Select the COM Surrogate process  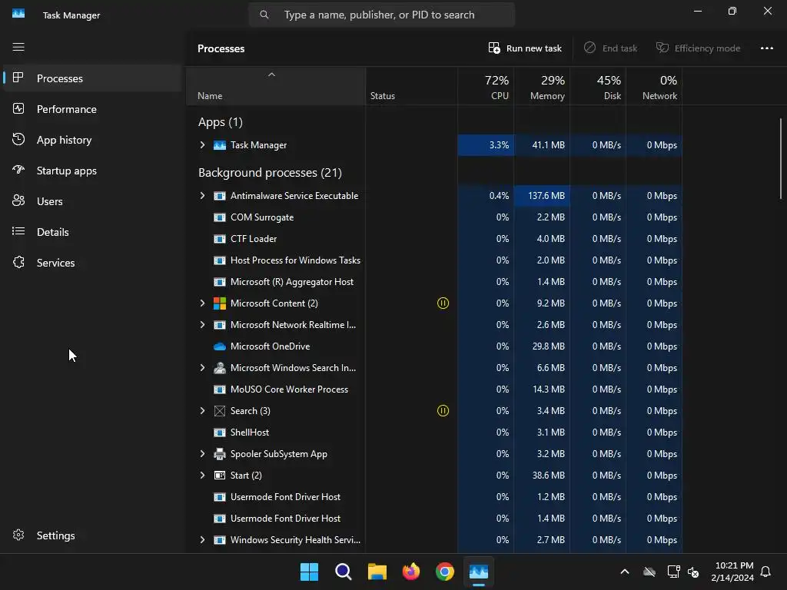434,217
